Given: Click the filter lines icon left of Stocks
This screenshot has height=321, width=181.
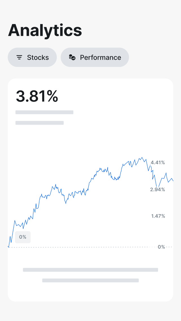Looking at the screenshot, I should [19, 57].
